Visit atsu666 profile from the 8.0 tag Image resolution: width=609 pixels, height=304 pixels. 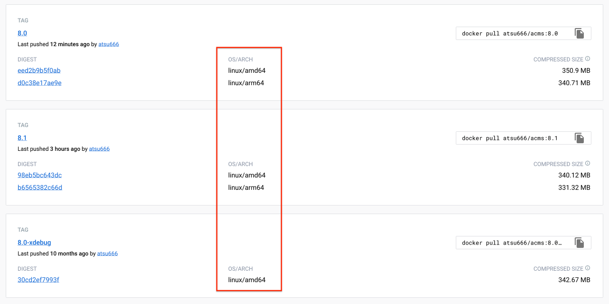(108, 44)
